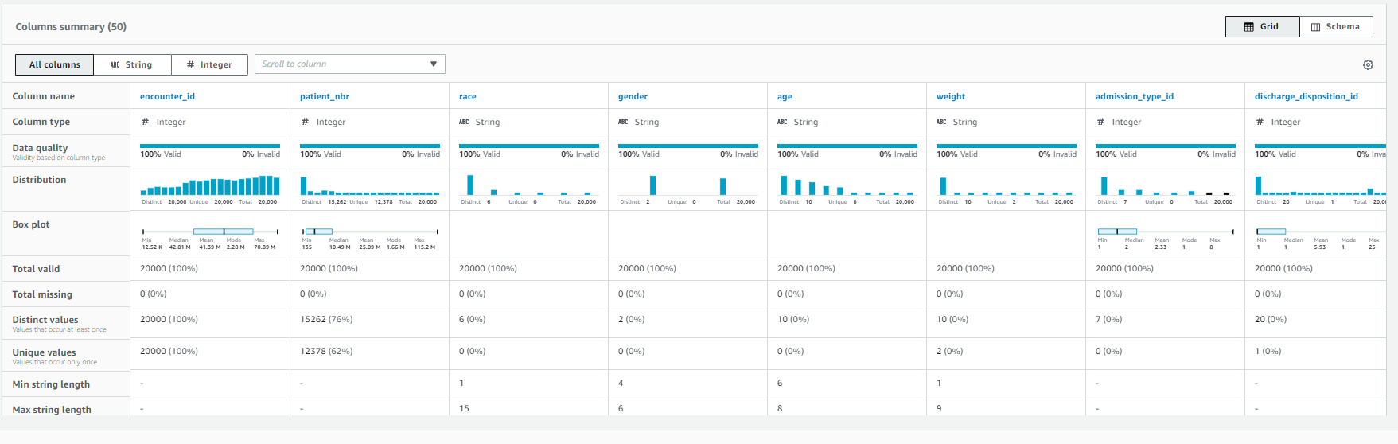
Task: Click the patient_nbr distribution histogram
Action: 370,185
